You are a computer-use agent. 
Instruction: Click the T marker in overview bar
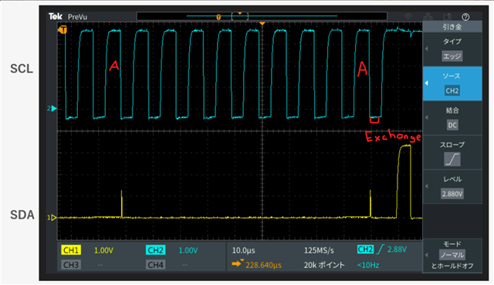(218, 17)
